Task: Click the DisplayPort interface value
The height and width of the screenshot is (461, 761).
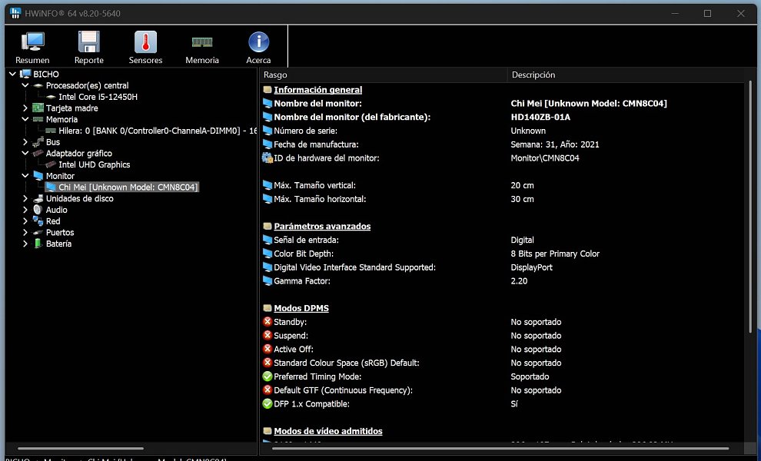Action: point(531,267)
